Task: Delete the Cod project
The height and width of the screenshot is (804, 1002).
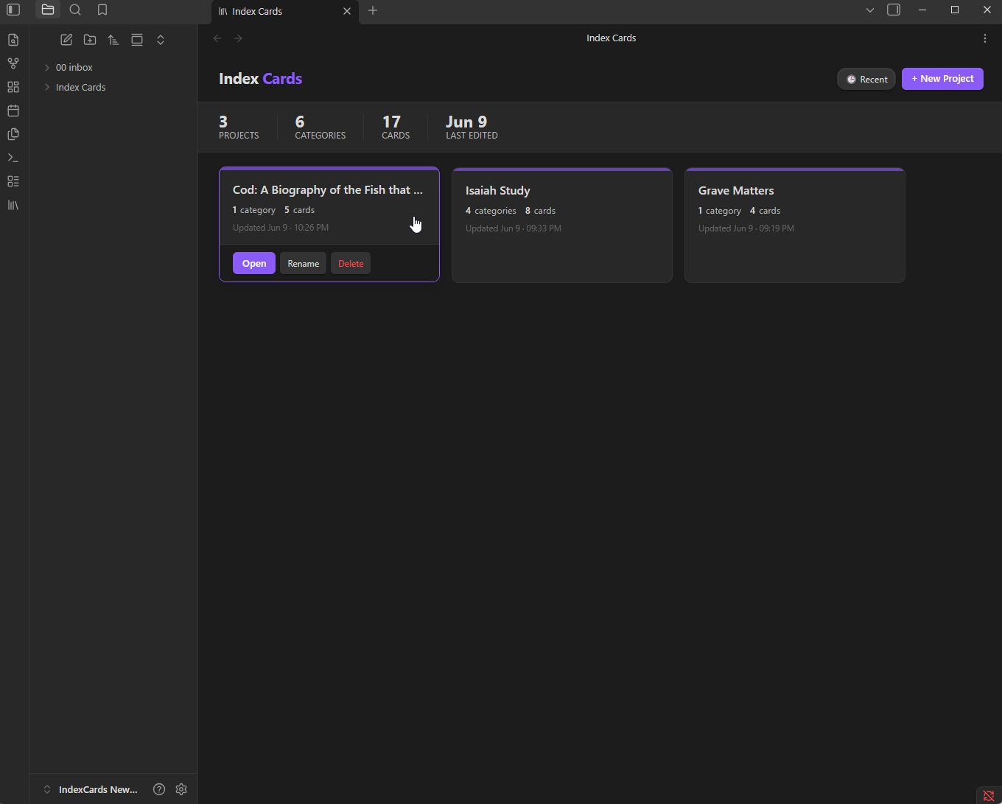Action: click(x=351, y=263)
